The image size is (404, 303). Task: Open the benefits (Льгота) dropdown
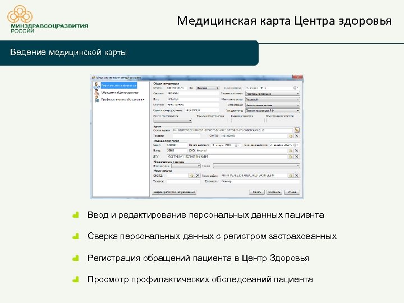(256, 166)
